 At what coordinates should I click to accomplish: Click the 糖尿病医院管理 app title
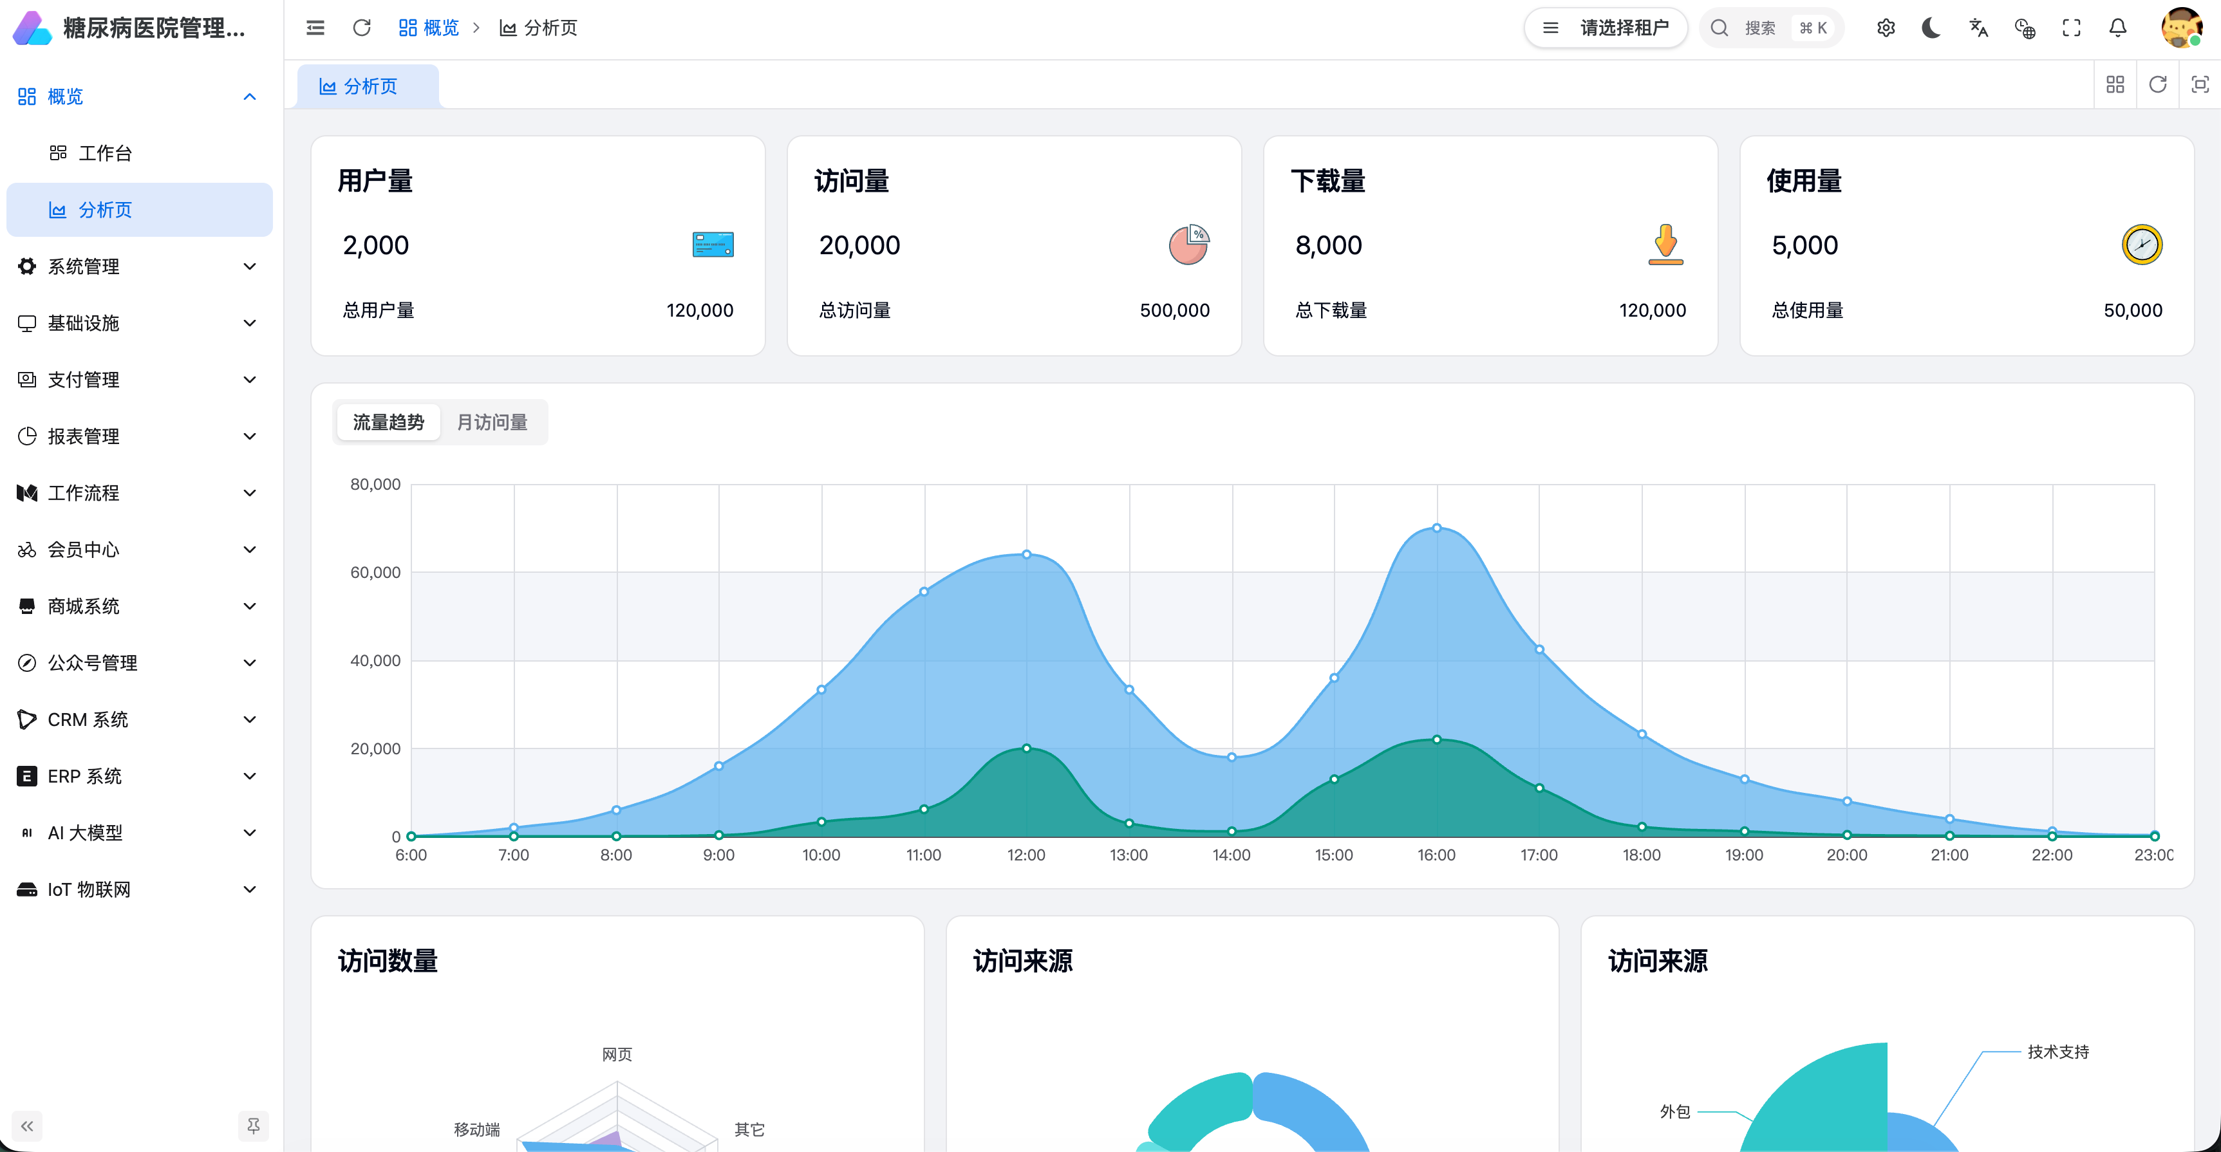coord(155,28)
